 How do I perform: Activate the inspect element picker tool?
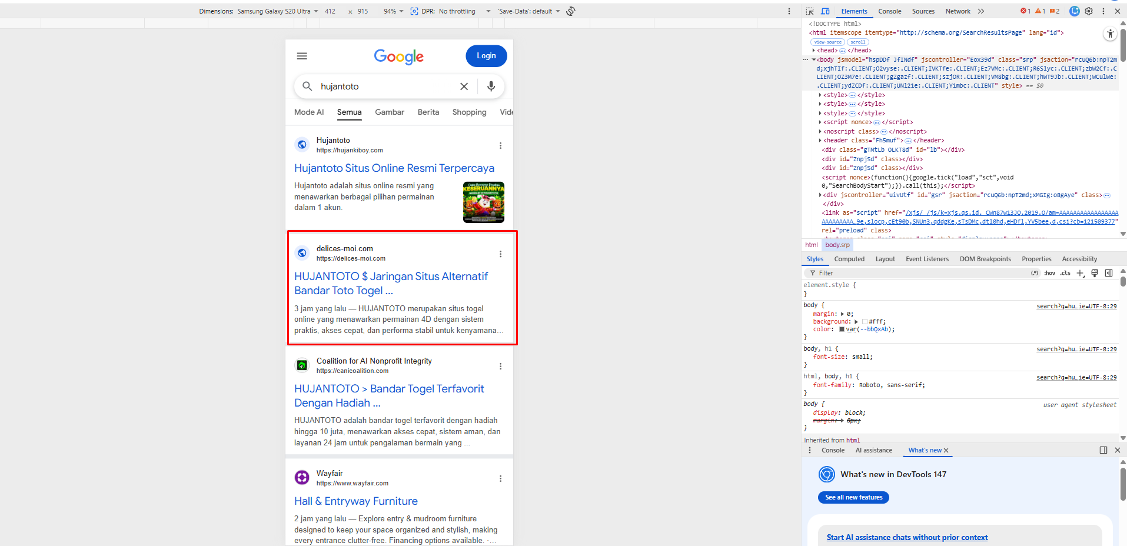click(x=810, y=11)
